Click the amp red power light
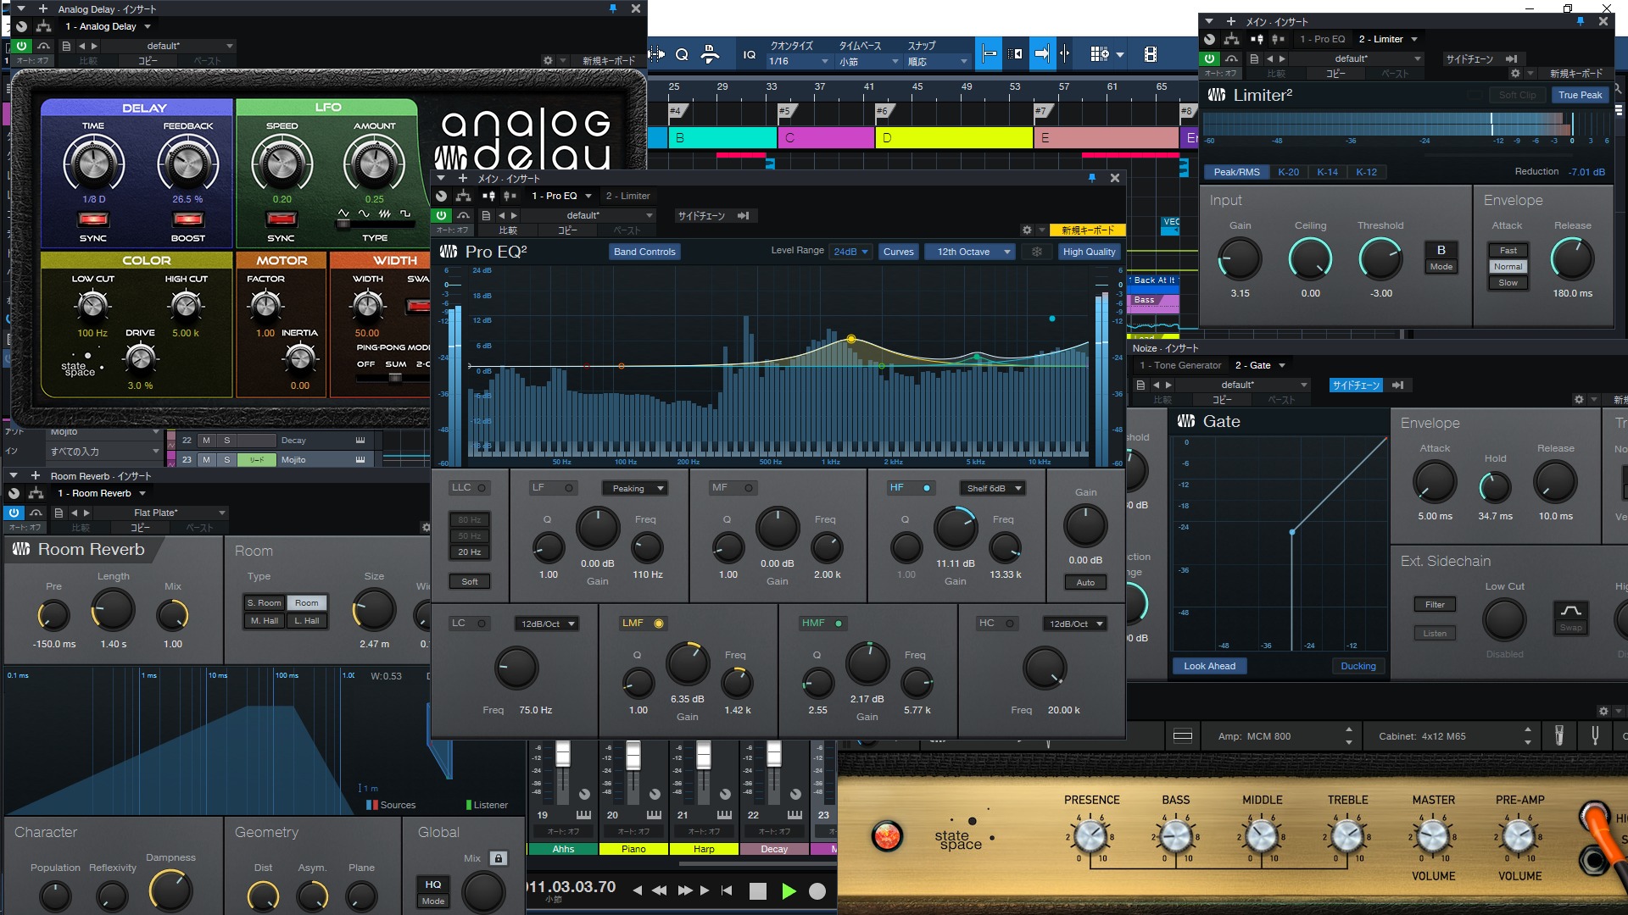1628x915 pixels. point(887,836)
